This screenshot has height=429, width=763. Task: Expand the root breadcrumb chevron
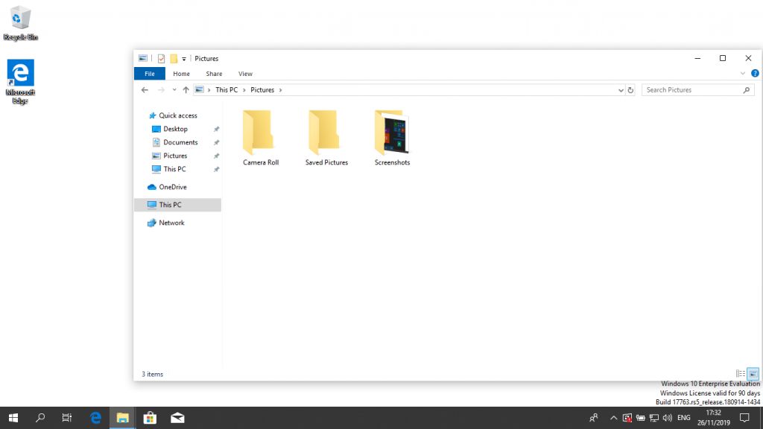point(209,90)
